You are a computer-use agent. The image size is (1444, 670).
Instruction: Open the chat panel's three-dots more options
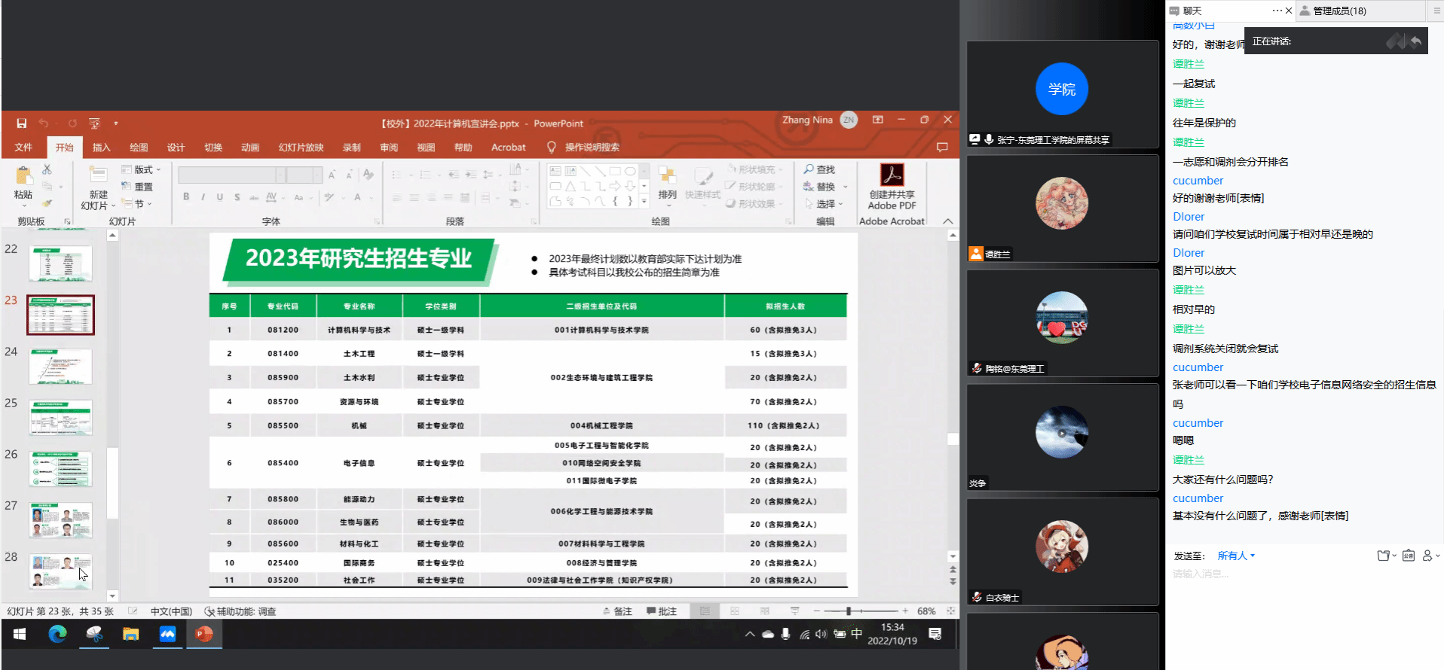[x=1277, y=11]
